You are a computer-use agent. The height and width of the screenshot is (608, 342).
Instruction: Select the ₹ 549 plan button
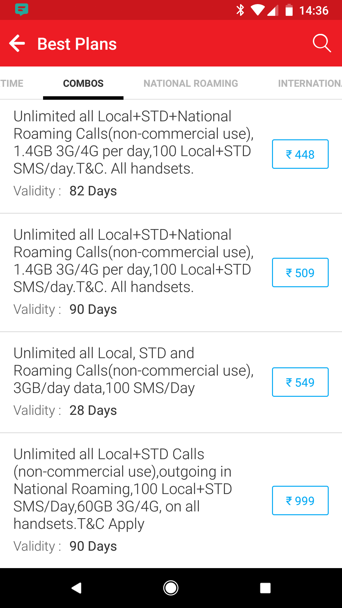300,382
